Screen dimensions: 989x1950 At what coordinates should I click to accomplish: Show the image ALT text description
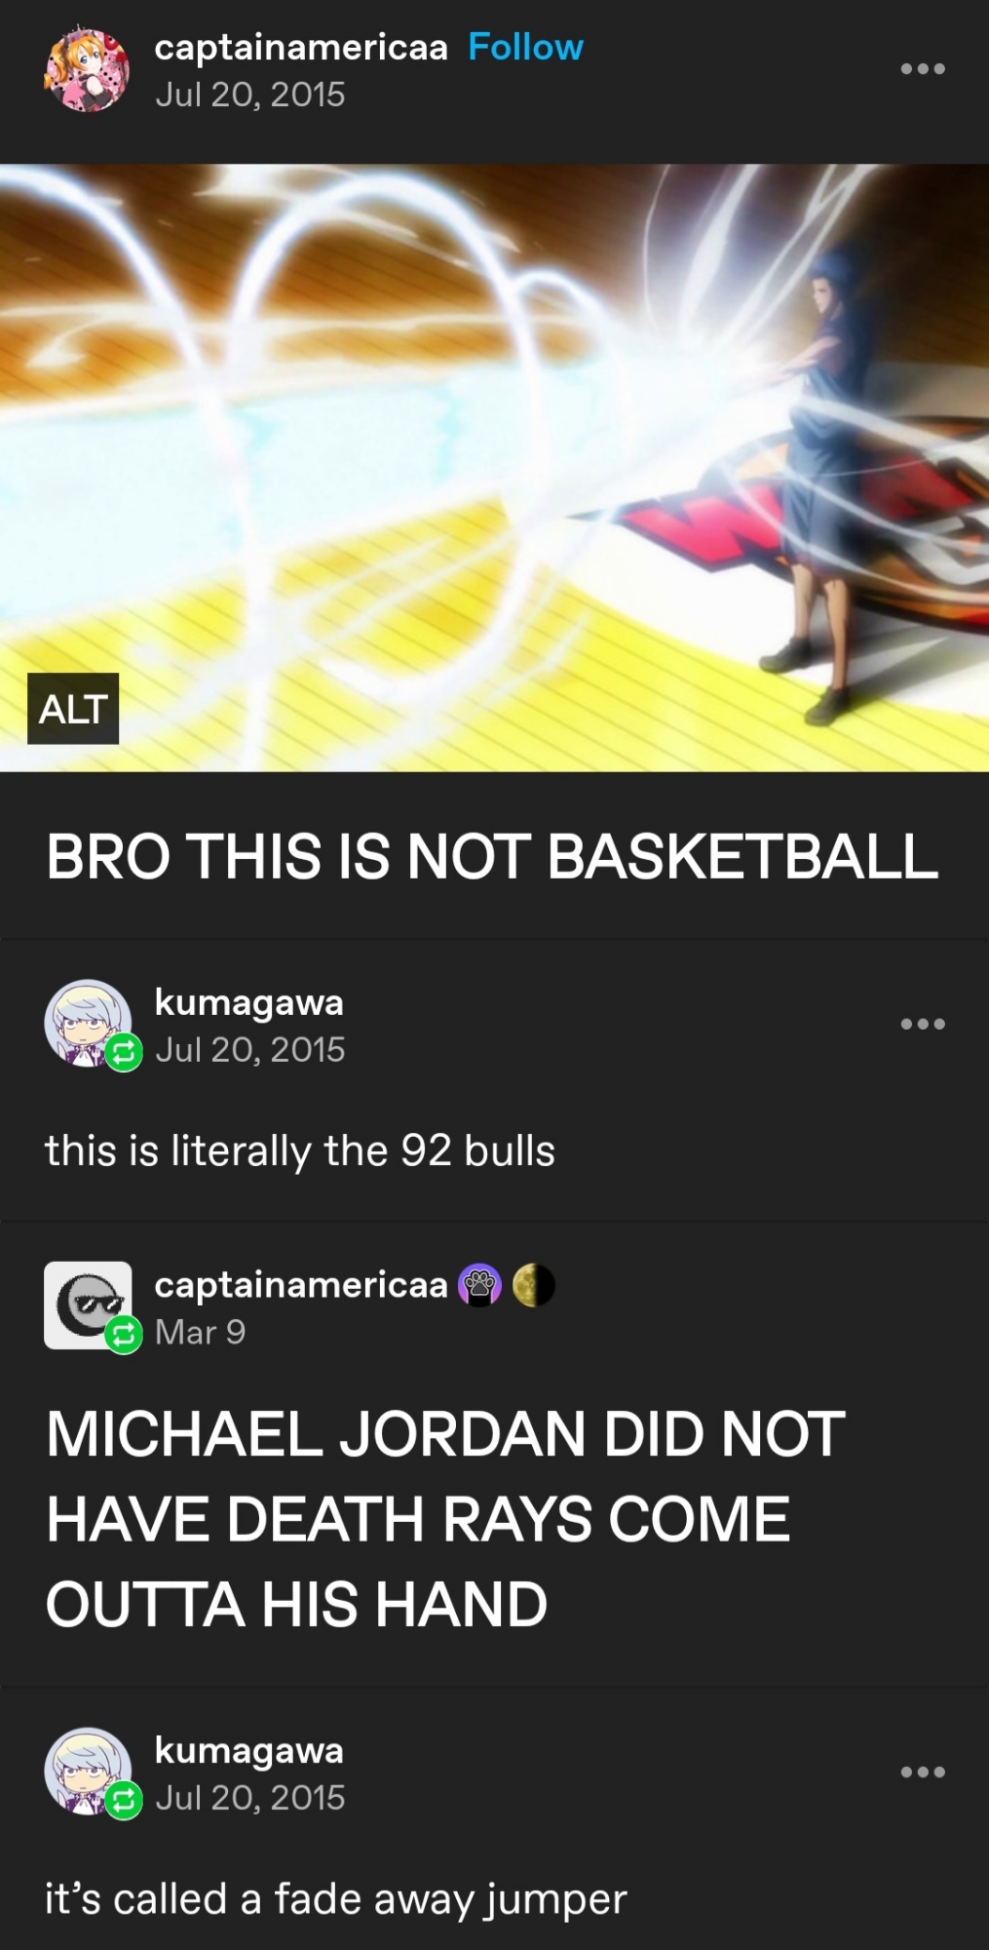73,709
